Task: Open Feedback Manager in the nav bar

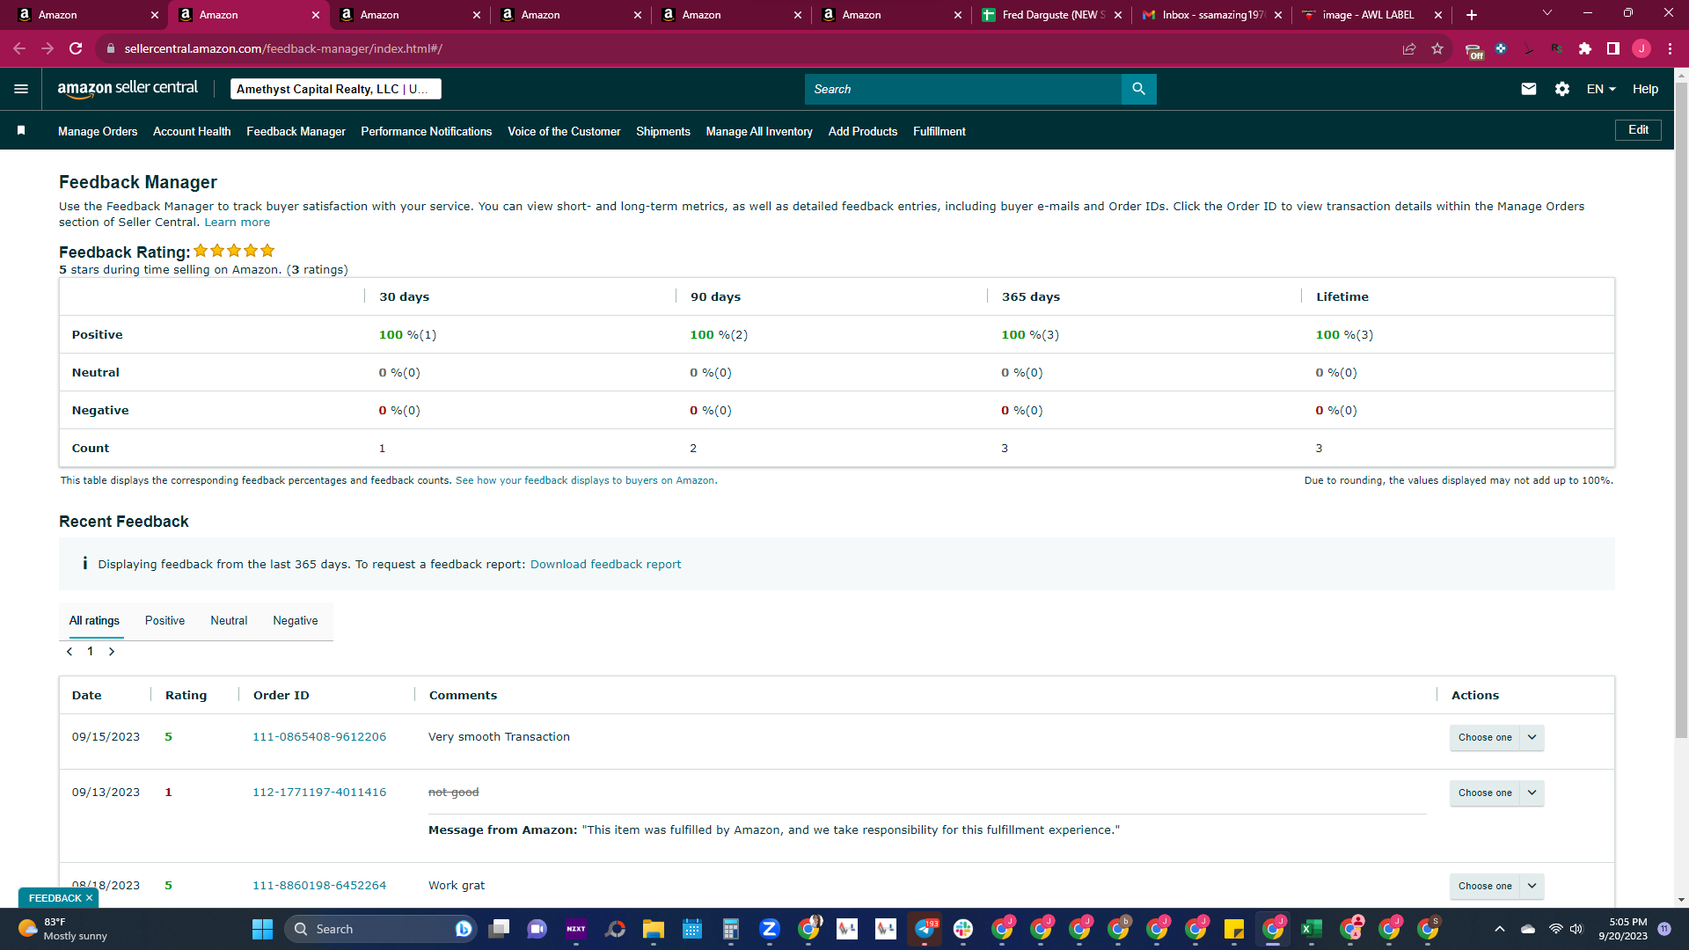Action: point(296,131)
